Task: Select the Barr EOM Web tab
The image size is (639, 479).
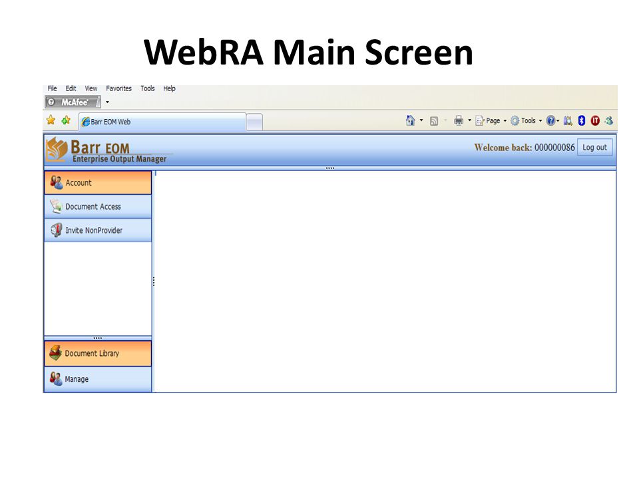Action: point(162,122)
